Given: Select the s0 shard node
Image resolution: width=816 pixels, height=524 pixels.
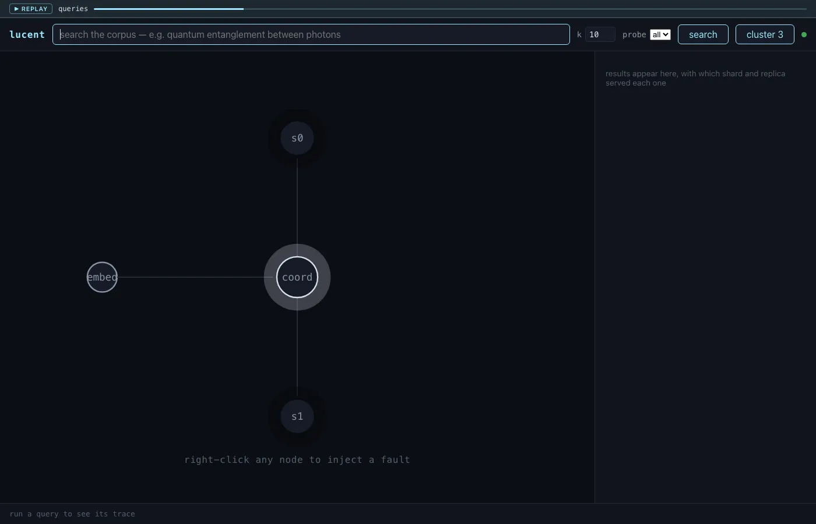Looking at the screenshot, I should pyautogui.click(x=297, y=138).
